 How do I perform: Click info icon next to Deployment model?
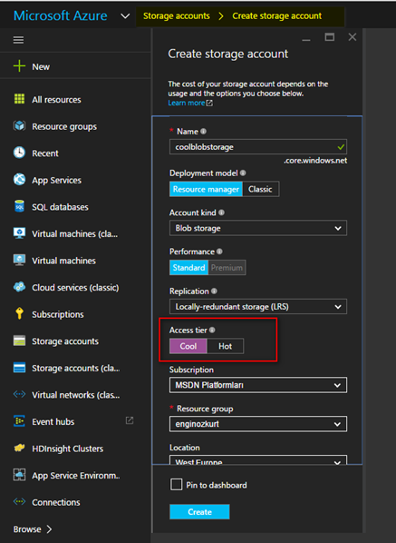pyautogui.click(x=243, y=173)
